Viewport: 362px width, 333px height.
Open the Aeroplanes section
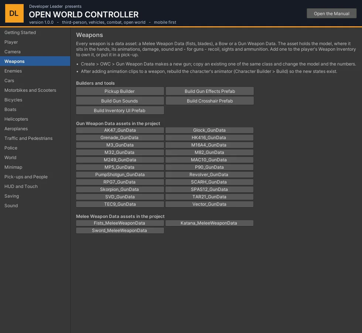click(35, 129)
